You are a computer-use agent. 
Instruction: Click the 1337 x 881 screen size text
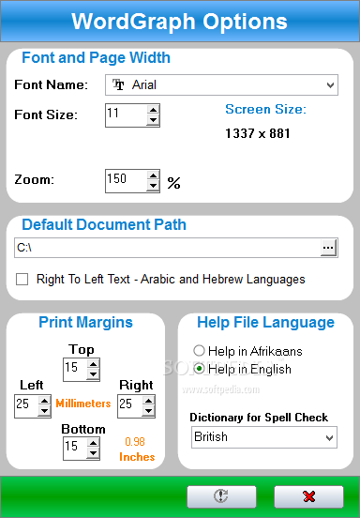(258, 133)
